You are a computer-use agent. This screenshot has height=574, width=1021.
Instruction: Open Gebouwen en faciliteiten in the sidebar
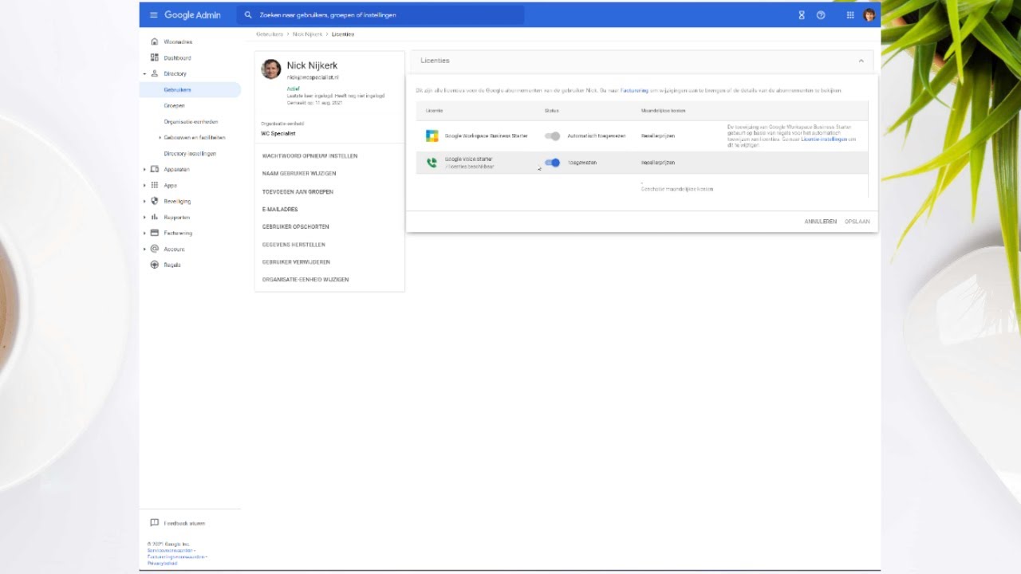(x=195, y=137)
